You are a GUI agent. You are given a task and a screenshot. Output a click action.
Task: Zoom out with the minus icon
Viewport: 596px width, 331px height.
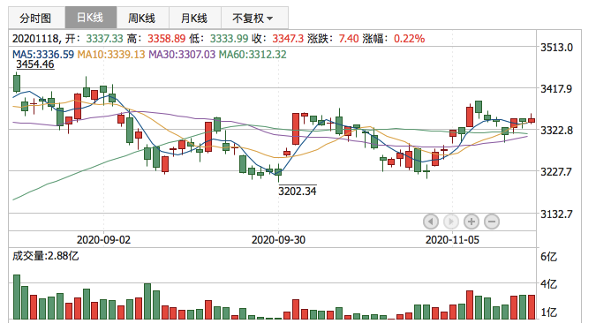click(x=492, y=222)
